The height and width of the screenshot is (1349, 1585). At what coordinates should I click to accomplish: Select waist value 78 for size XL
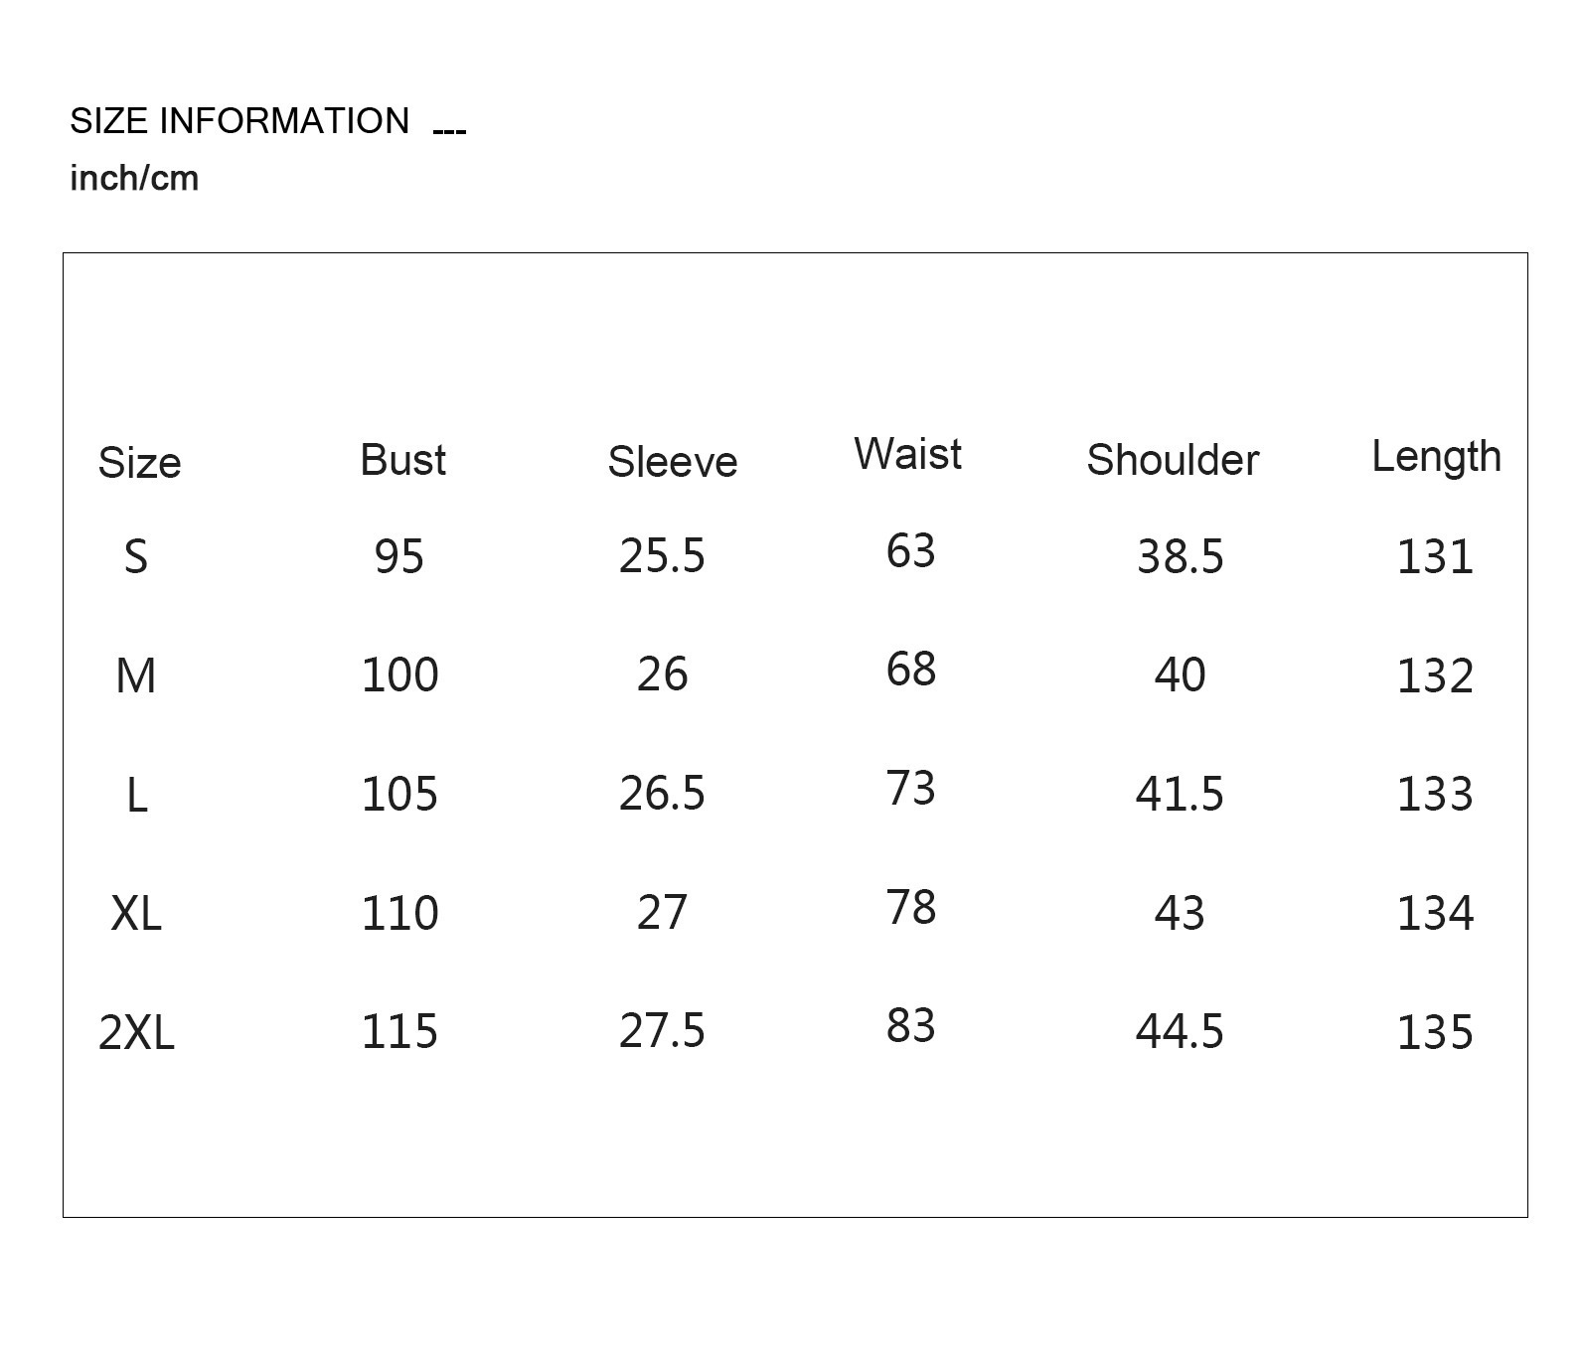pos(911,907)
